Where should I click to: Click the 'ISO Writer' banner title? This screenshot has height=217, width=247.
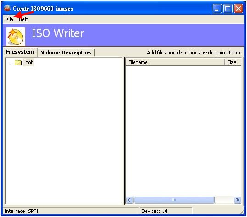click(58, 33)
